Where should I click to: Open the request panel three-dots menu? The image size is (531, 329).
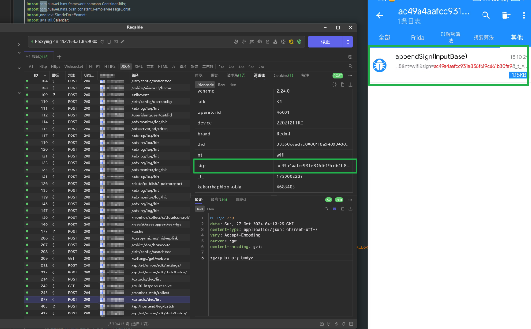pyautogui.click(x=350, y=76)
